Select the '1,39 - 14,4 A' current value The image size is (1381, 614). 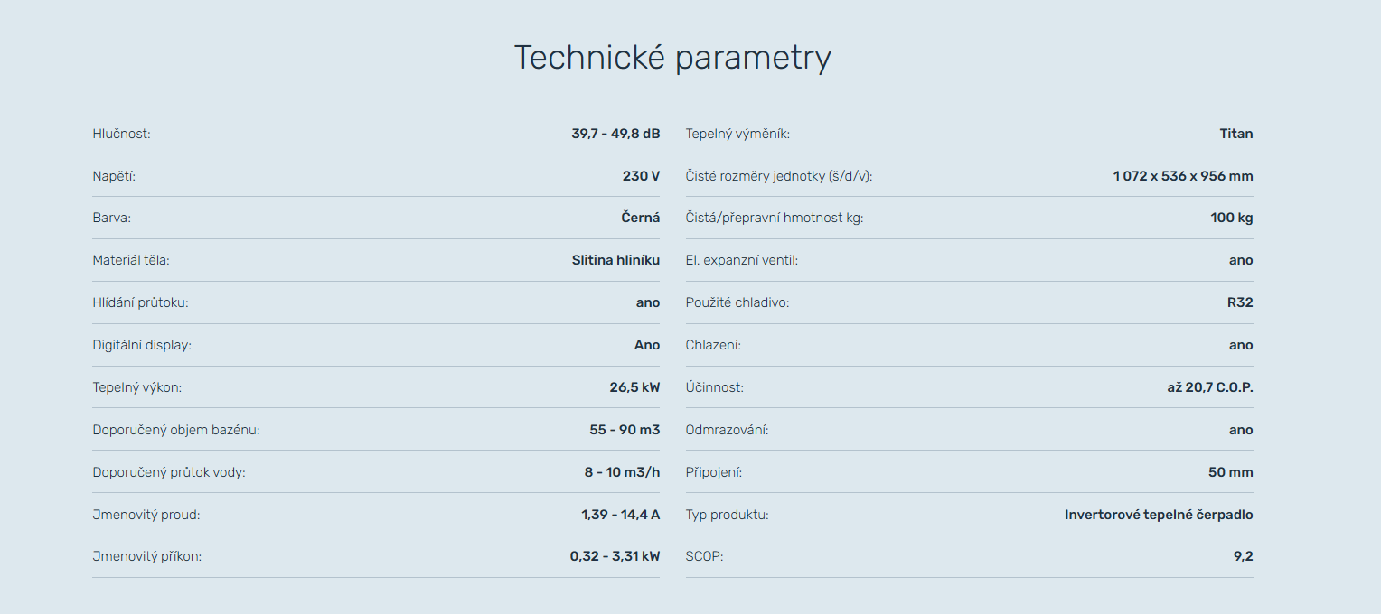620,515
